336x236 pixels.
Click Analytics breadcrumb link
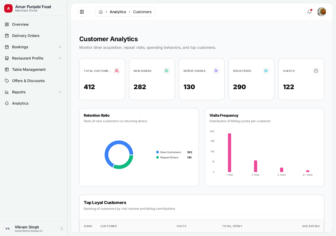pyautogui.click(x=118, y=12)
